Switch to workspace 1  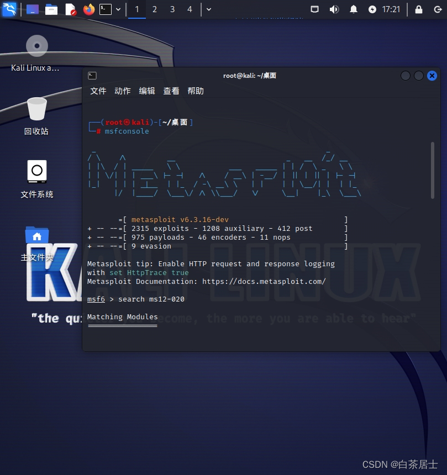coord(137,9)
